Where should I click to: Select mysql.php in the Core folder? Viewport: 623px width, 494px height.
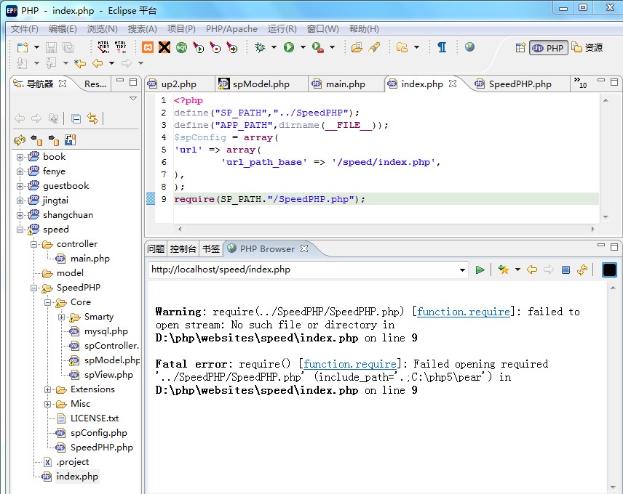click(x=106, y=331)
